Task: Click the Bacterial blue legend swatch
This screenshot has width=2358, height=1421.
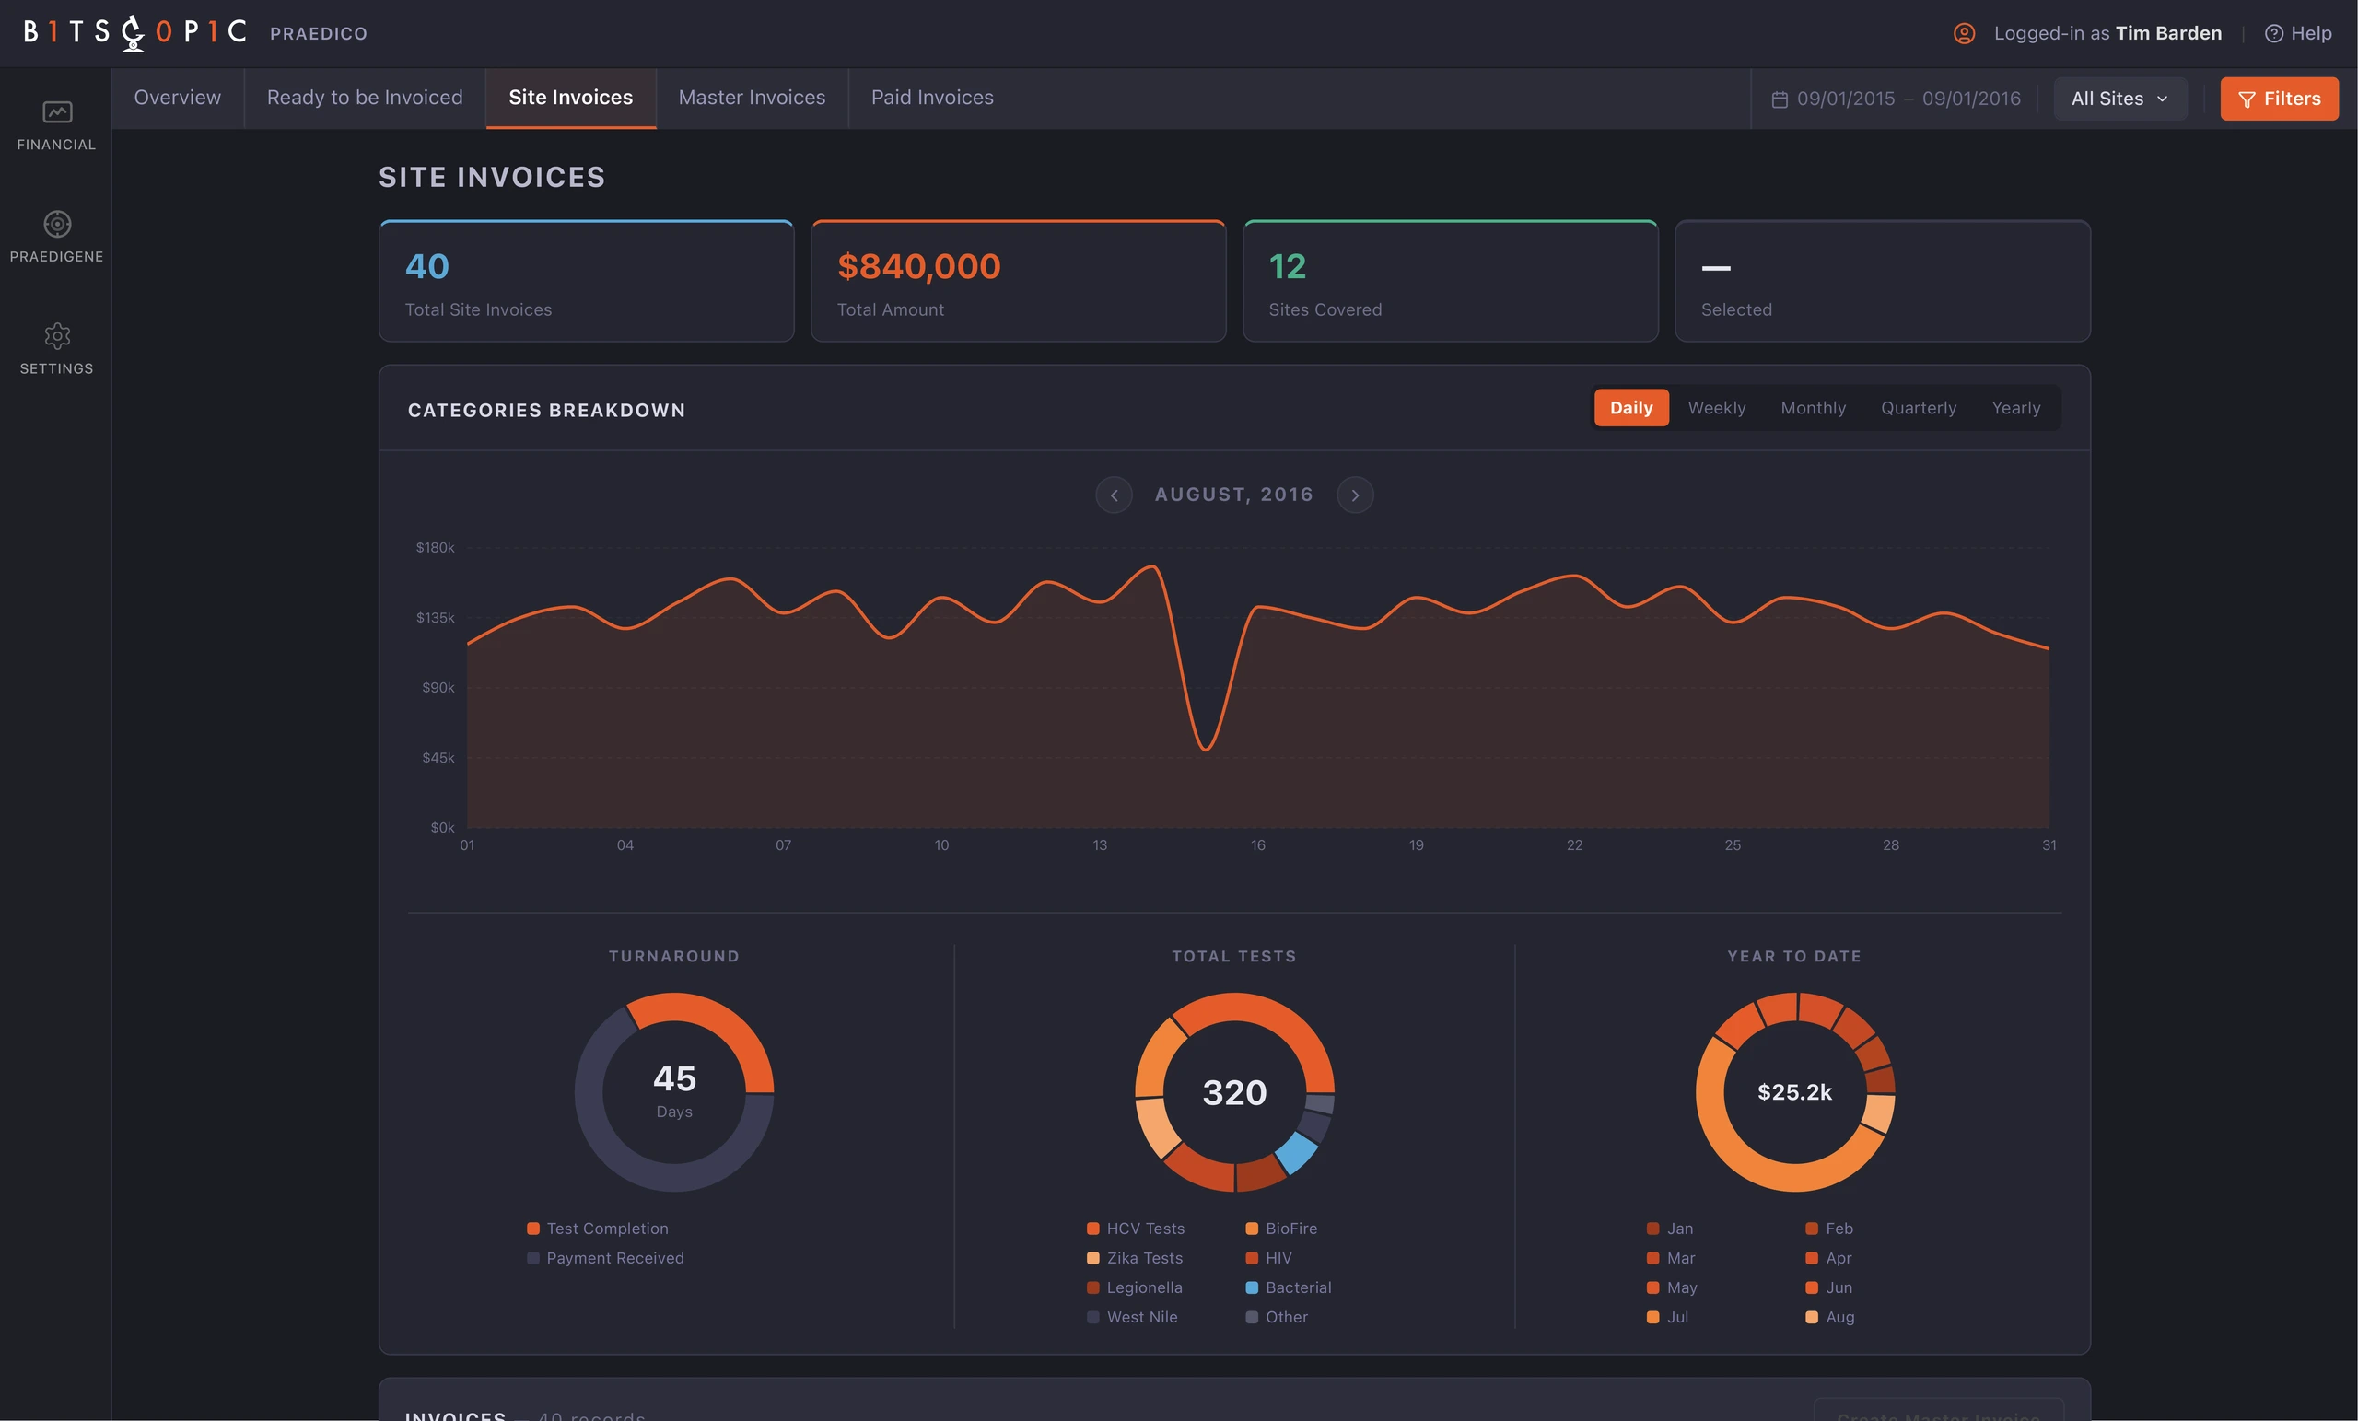Action: pyautogui.click(x=1251, y=1287)
